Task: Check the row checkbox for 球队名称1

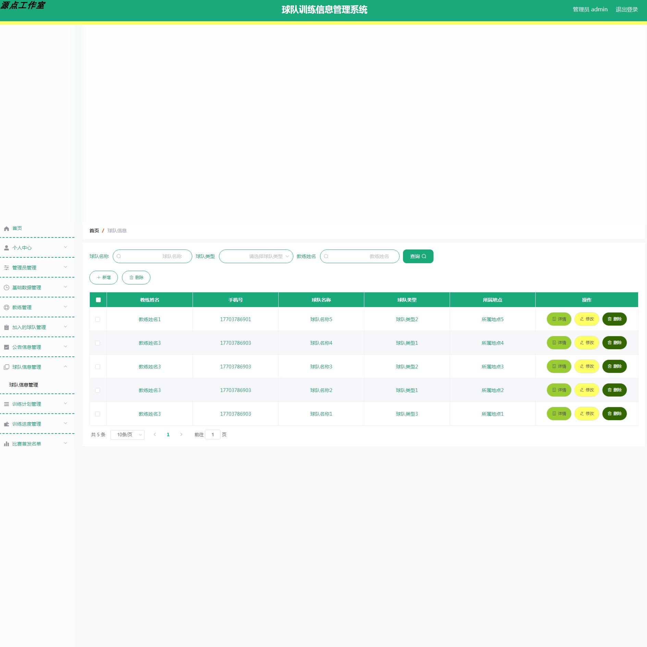Action: tap(98, 414)
